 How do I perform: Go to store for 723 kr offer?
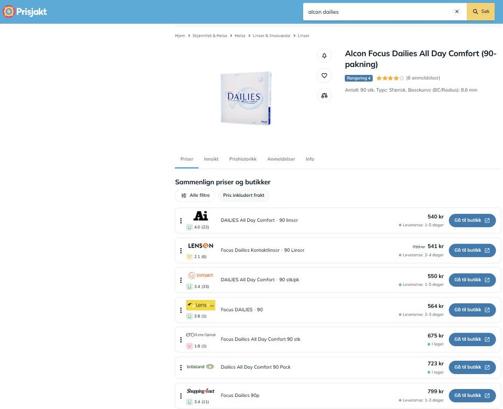coord(472,367)
